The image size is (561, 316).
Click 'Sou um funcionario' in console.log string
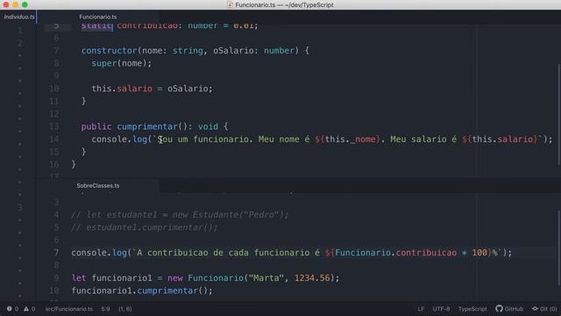click(x=203, y=139)
